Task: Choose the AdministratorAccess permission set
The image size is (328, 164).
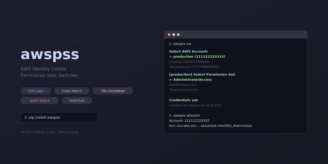Action: pyautogui.click(x=190, y=80)
